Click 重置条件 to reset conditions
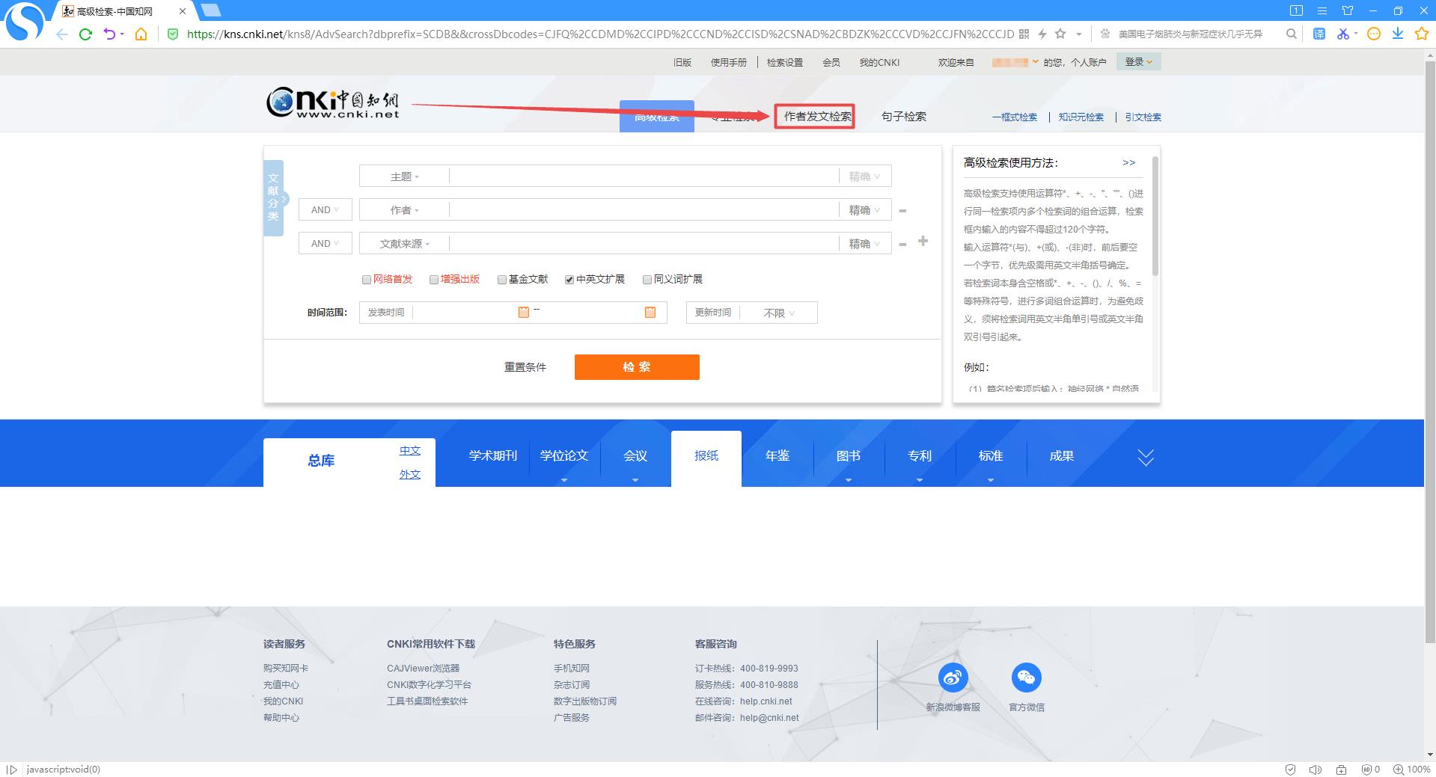1436x777 pixels. tap(525, 367)
